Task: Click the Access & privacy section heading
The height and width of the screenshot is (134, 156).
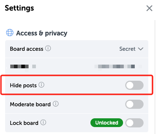Action: 42,33
